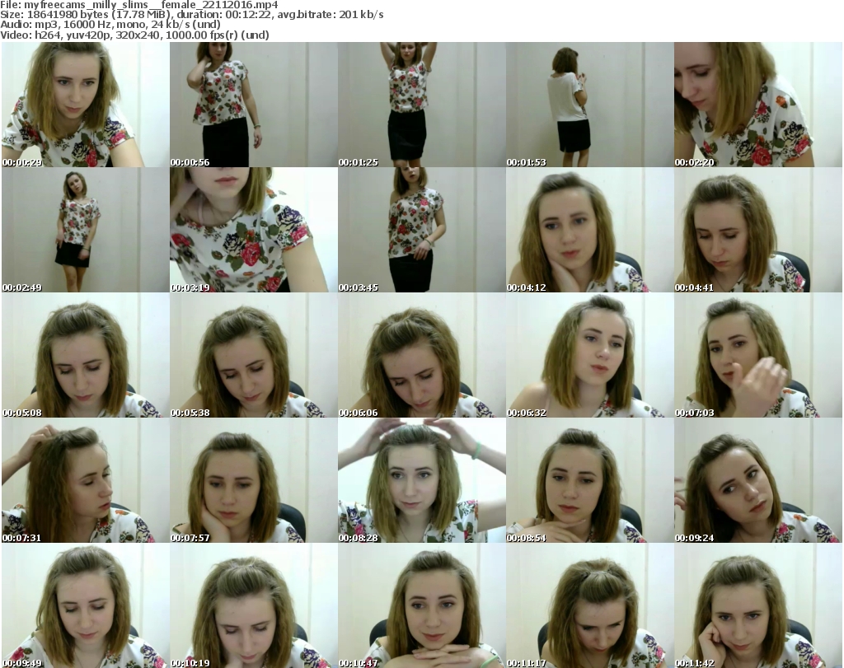Select the thumbnail timestamped 00:06:32
This screenshot has height=668, width=844.
coord(589,355)
